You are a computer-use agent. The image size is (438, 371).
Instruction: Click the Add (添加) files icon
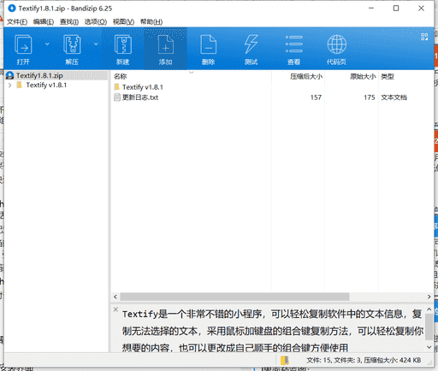tap(166, 44)
